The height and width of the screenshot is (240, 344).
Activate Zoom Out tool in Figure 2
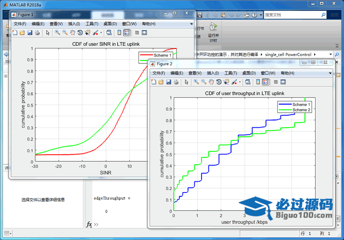204,82
